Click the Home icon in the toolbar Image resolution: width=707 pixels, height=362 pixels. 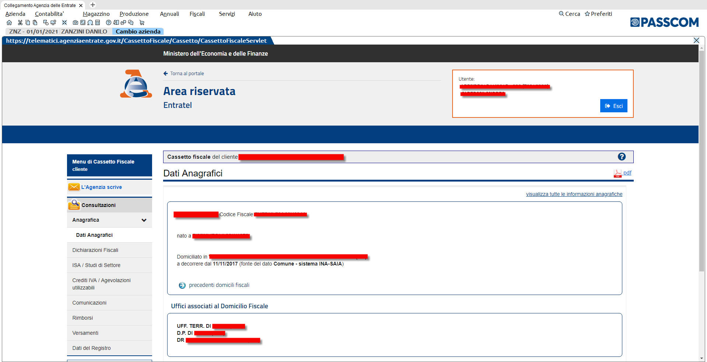tap(9, 22)
